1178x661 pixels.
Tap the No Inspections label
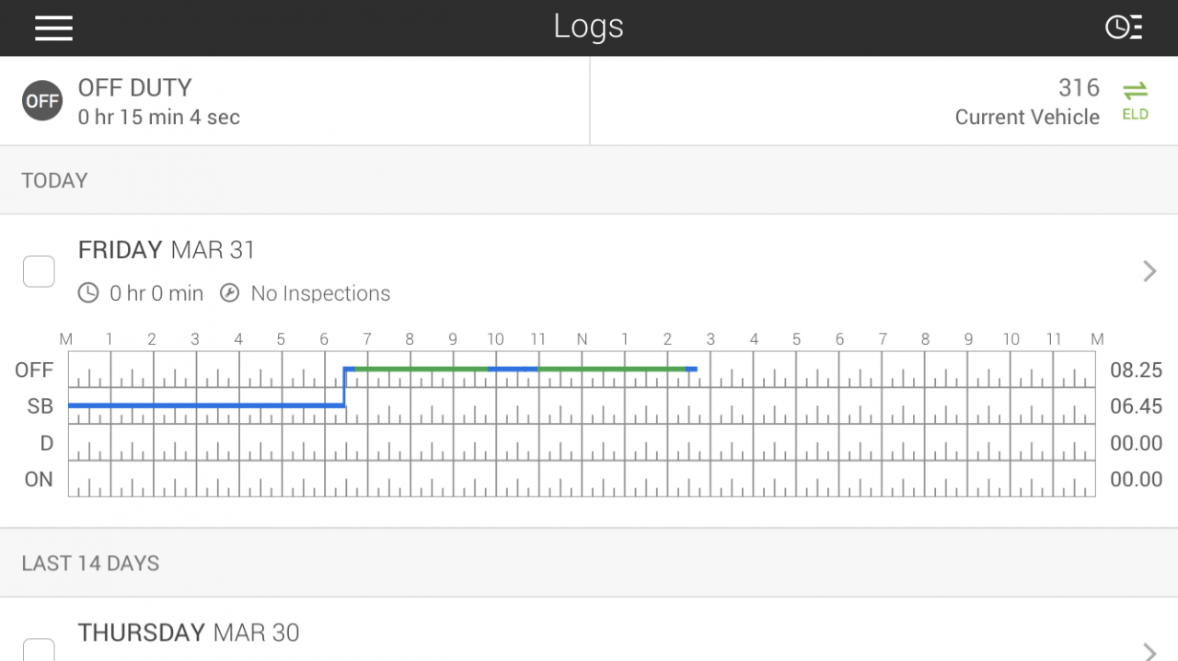[x=320, y=293]
